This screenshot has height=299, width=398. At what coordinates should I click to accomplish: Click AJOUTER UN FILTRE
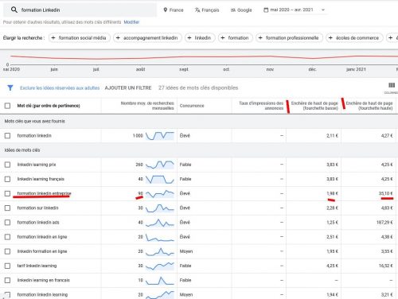(128, 87)
